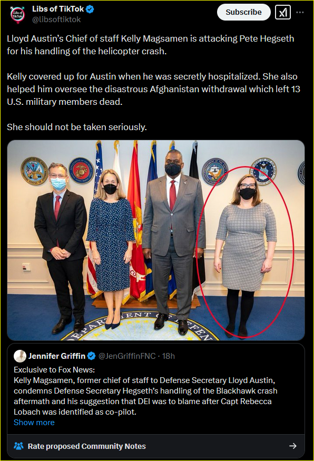
Task: Click the Libs of TikTok display name
Action: click(58, 9)
